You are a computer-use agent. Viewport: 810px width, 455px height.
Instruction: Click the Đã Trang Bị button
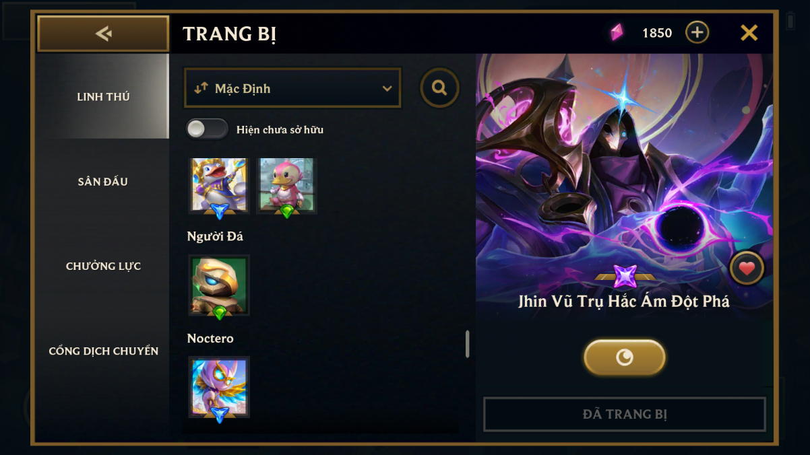[x=625, y=414]
